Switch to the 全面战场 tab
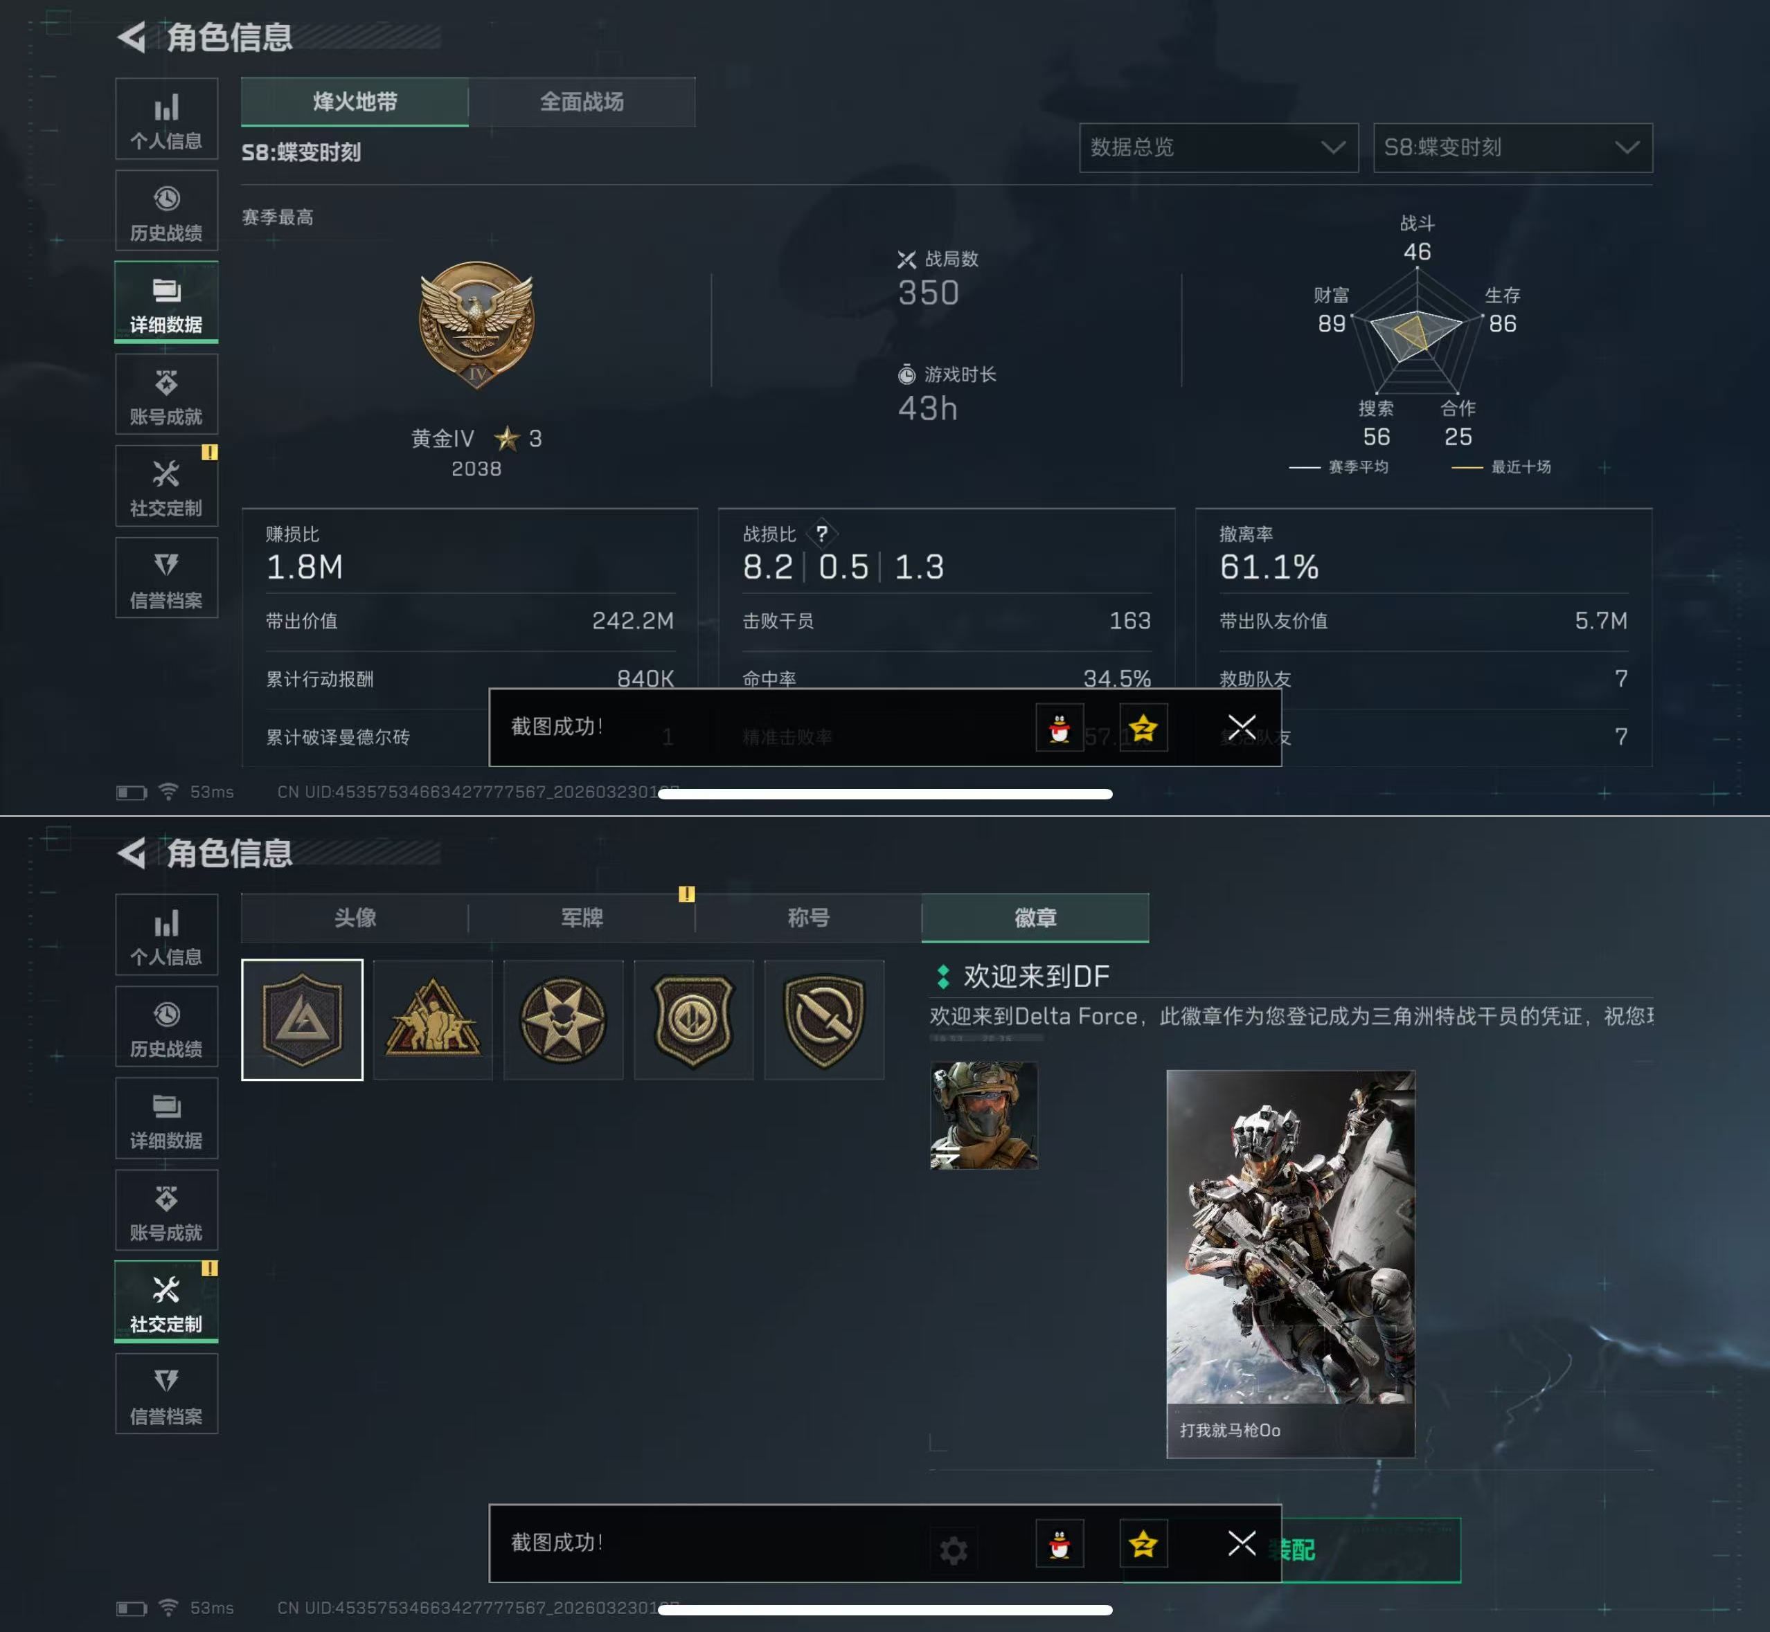 (x=582, y=102)
